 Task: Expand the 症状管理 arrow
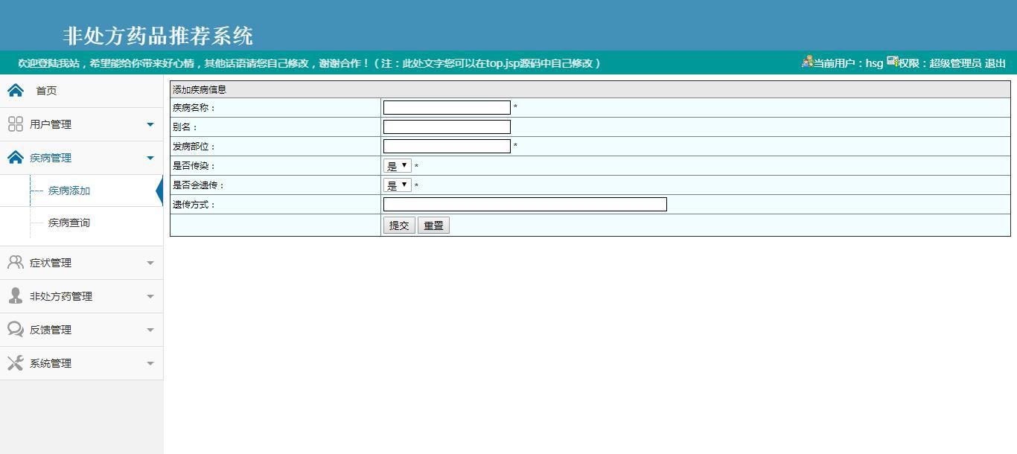(150, 263)
